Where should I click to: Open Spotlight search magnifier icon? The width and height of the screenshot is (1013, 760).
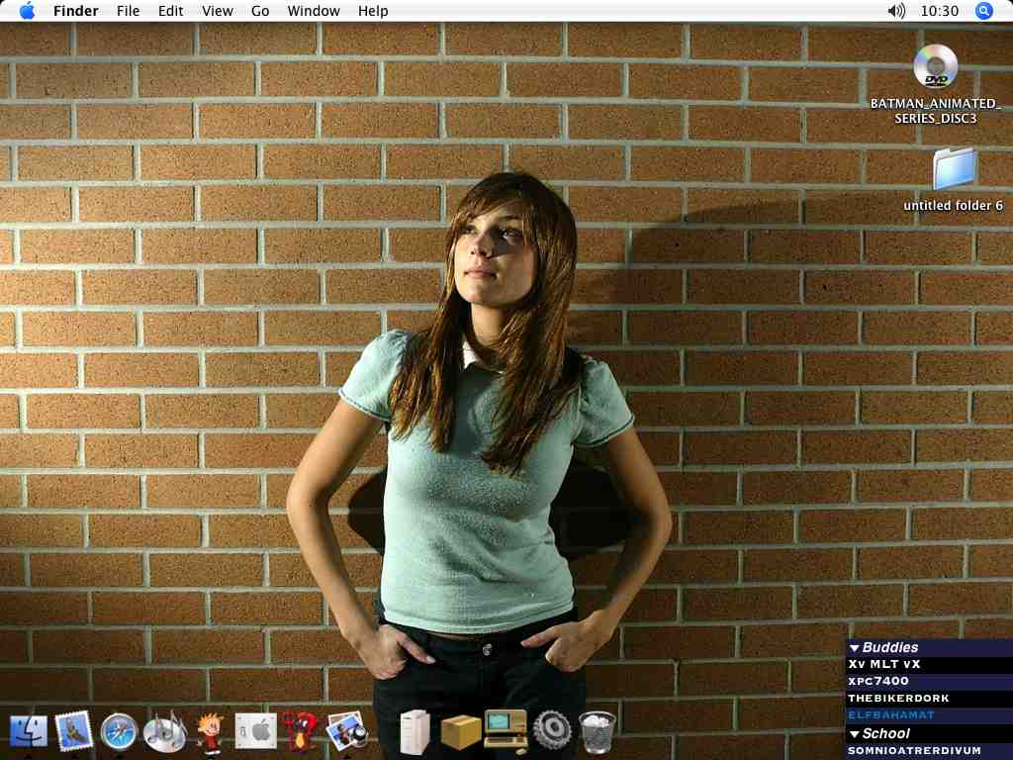[983, 11]
